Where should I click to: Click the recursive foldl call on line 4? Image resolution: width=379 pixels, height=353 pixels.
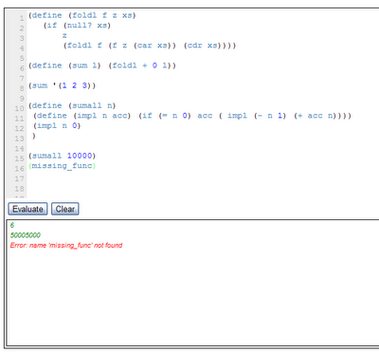(150, 46)
